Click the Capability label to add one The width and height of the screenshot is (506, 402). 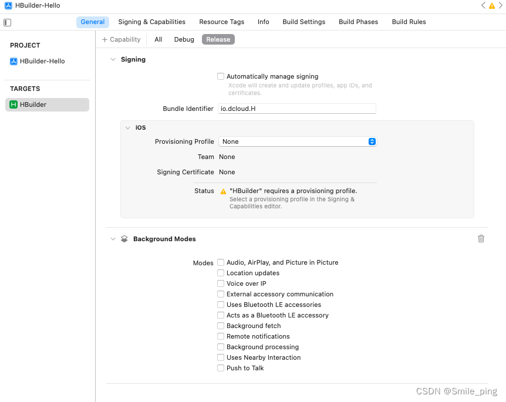(x=125, y=39)
